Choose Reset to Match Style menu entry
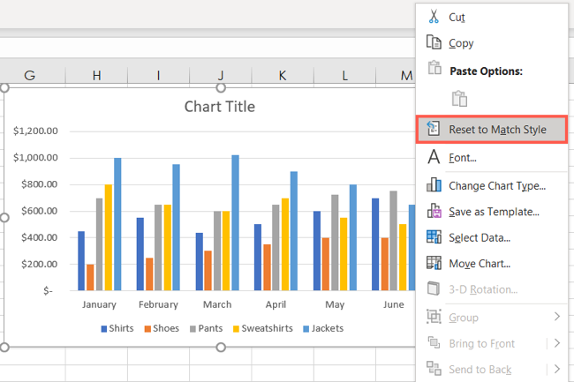The height and width of the screenshot is (382, 574). click(x=496, y=130)
